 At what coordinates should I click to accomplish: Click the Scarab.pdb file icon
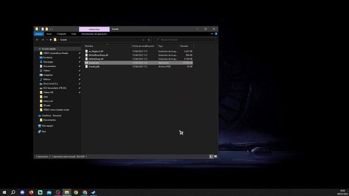pyautogui.click(x=86, y=66)
